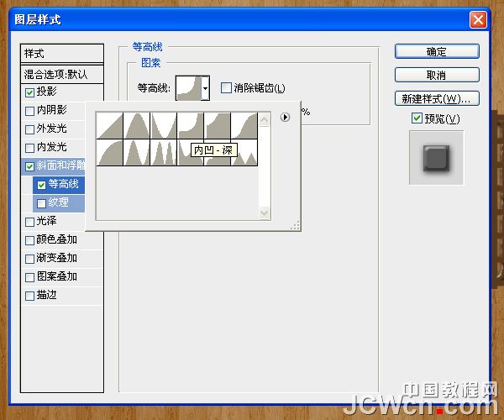Enable the 内阴影 inner shadow checkbox

click(x=29, y=111)
